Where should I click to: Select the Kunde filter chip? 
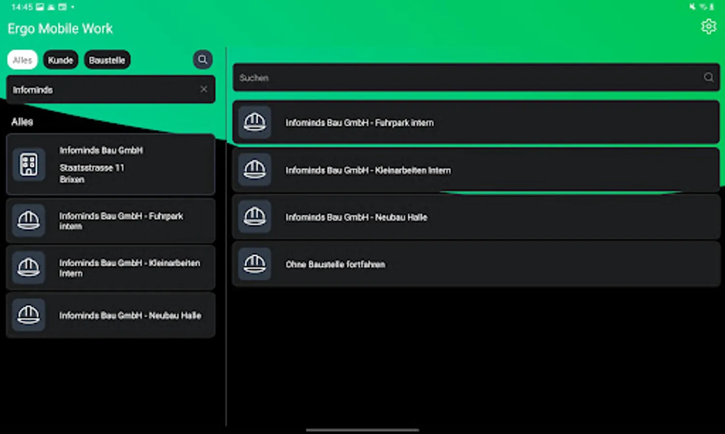(60, 60)
